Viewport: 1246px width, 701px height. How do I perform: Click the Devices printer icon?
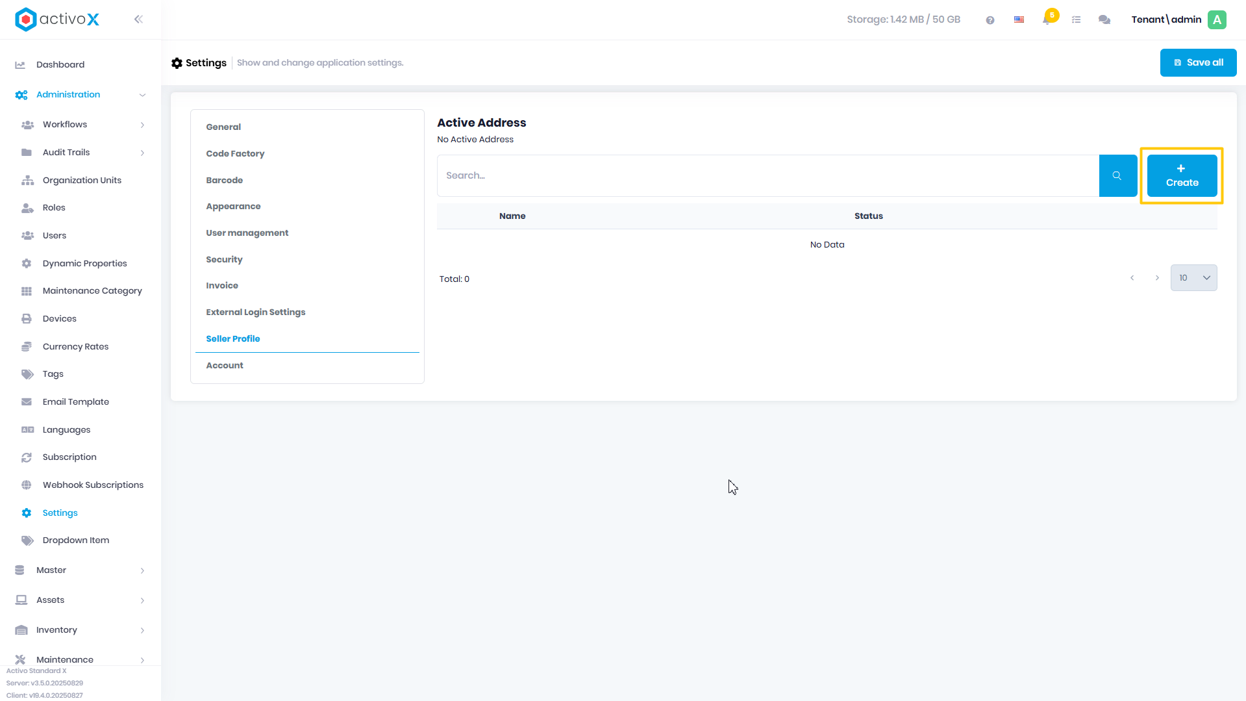coord(27,319)
